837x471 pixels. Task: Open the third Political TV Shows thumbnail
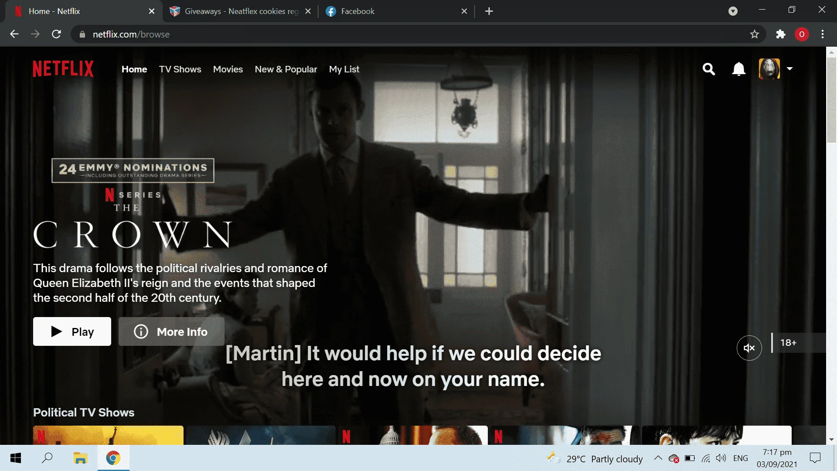pyautogui.click(x=413, y=435)
